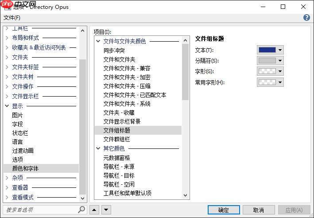
Task: Select 状态栏 page
Action: pyautogui.click(x=20, y=133)
